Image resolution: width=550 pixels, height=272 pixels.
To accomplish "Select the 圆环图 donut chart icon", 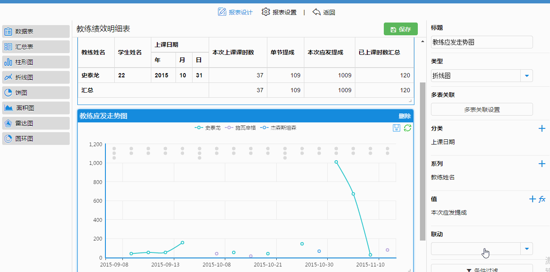I will point(8,139).
